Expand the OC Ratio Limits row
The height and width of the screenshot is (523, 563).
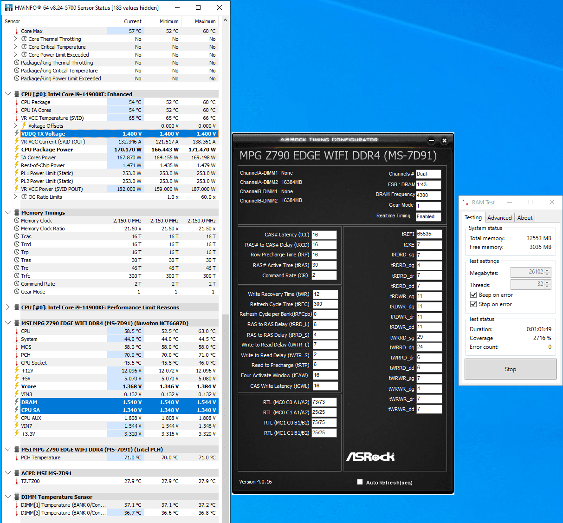tap(16, 197)
